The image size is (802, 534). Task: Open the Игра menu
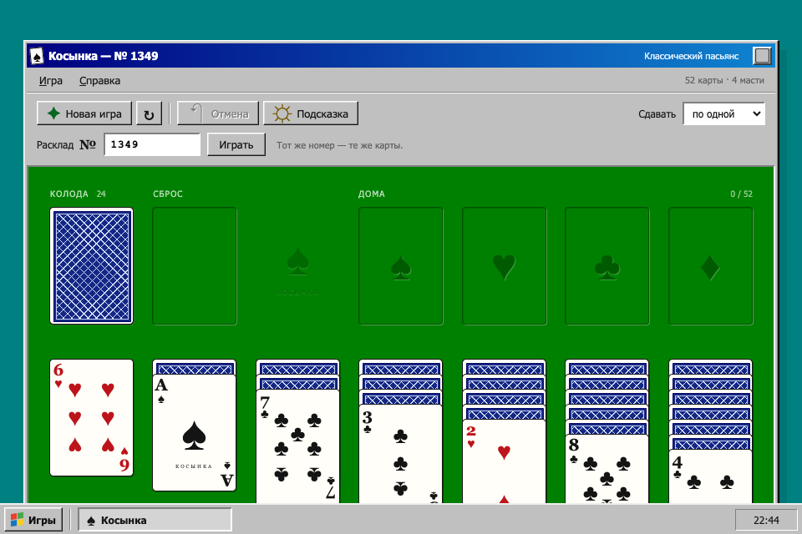click(51, 81)
